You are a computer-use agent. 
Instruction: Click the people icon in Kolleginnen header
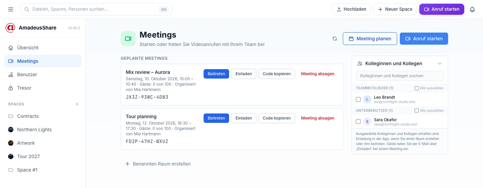360,63
